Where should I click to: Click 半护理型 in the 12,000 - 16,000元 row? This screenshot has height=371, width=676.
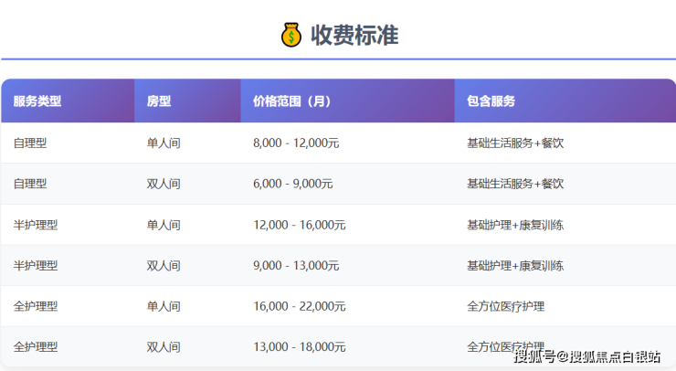point(36,225)
